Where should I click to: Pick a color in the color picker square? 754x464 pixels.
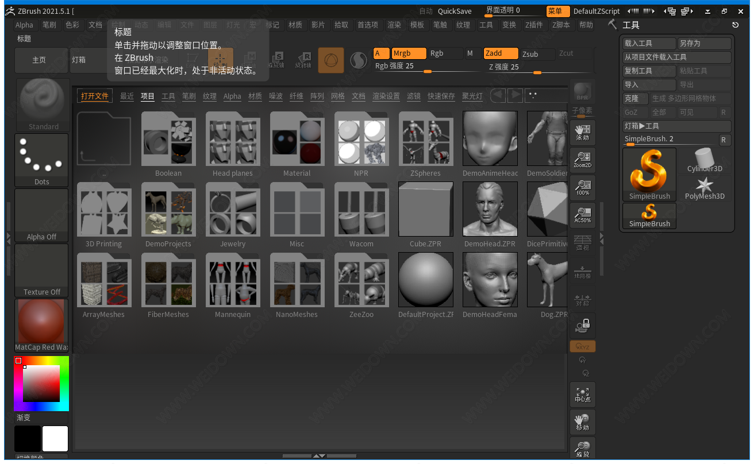(x=41, y=383)
